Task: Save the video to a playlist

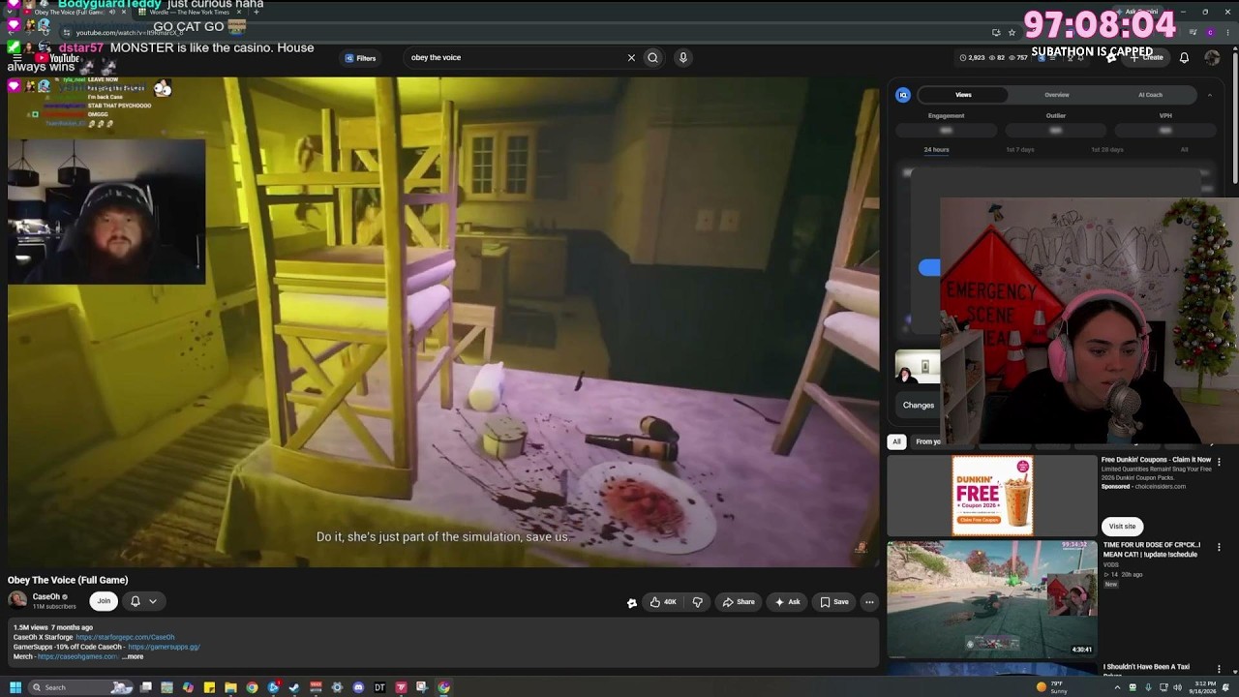Action: (834, 602)
